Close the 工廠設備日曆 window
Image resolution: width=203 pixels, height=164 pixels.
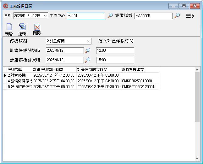click(x=195, y=6)
